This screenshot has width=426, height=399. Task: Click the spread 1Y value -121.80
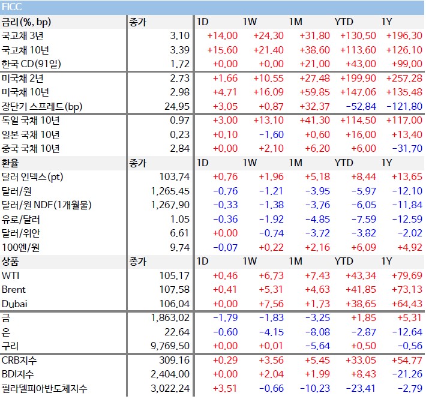(404, 106)
